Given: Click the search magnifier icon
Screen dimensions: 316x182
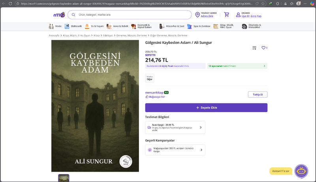Looking at the screenshot, I should (x=73, y=15).
